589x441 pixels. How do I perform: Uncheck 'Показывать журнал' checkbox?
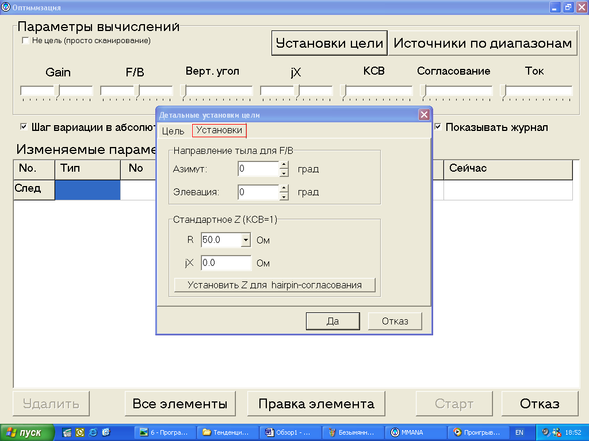pos(438,127)
